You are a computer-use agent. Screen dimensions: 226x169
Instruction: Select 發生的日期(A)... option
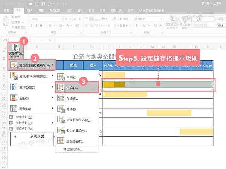tap(77, 131)
